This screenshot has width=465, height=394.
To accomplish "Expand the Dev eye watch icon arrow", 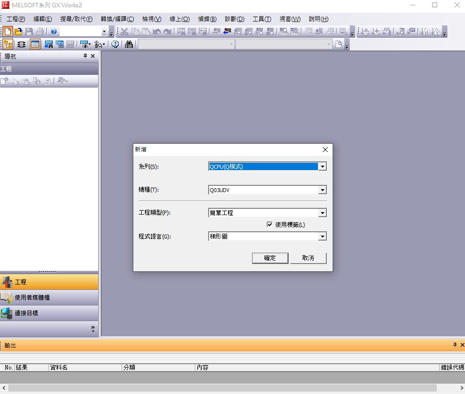I will click(x=89, y=45).
